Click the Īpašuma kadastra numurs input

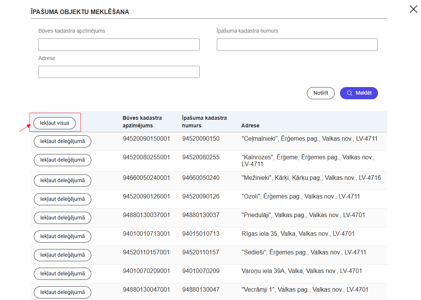pyautogui.click(x=297, y=44)
